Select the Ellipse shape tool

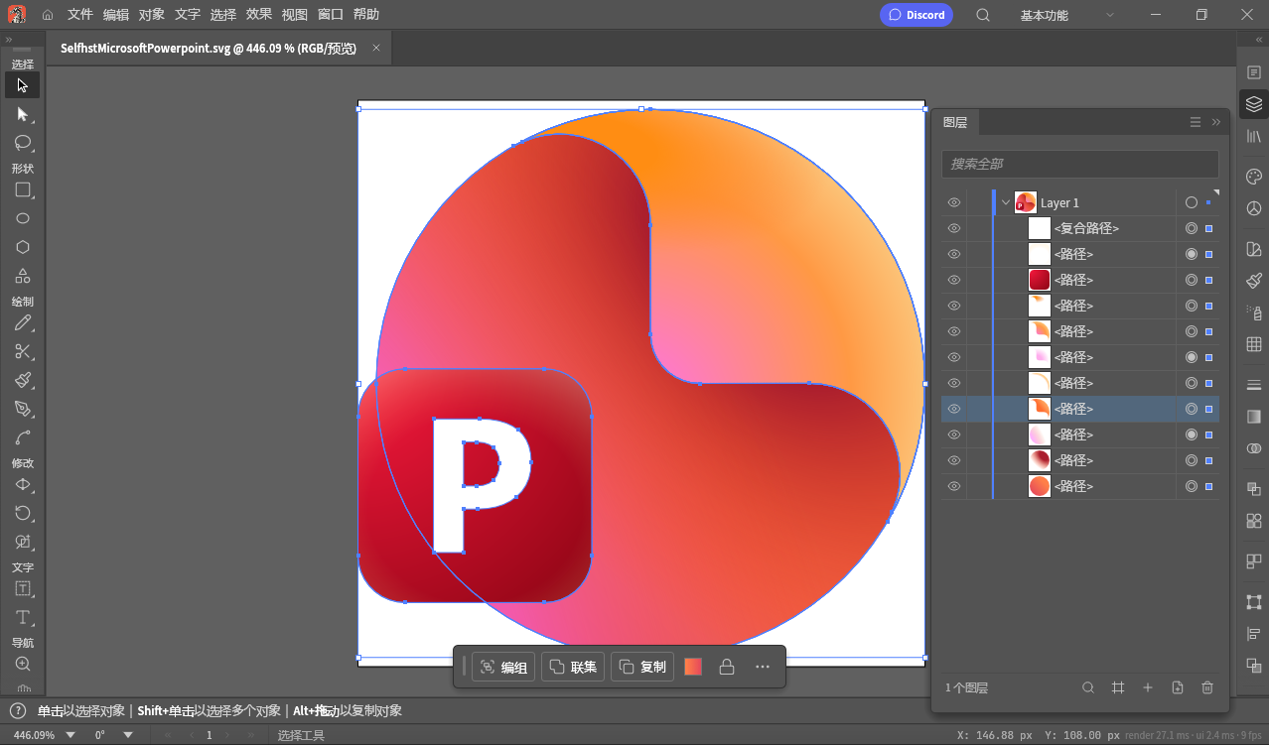click(22, 218)
